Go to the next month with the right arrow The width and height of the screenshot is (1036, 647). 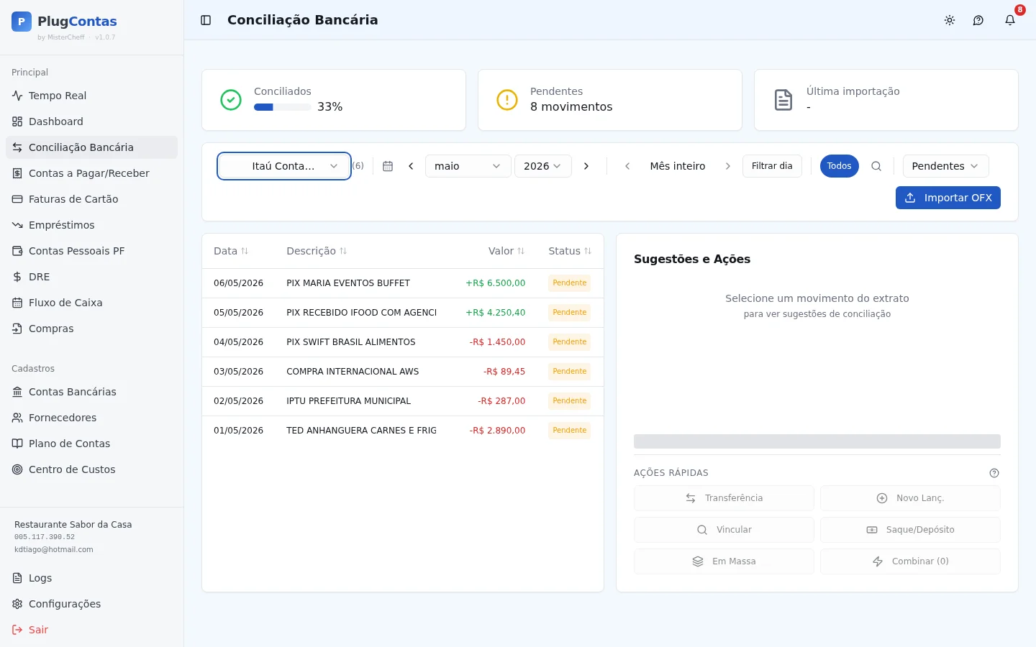tap(586, 166)
